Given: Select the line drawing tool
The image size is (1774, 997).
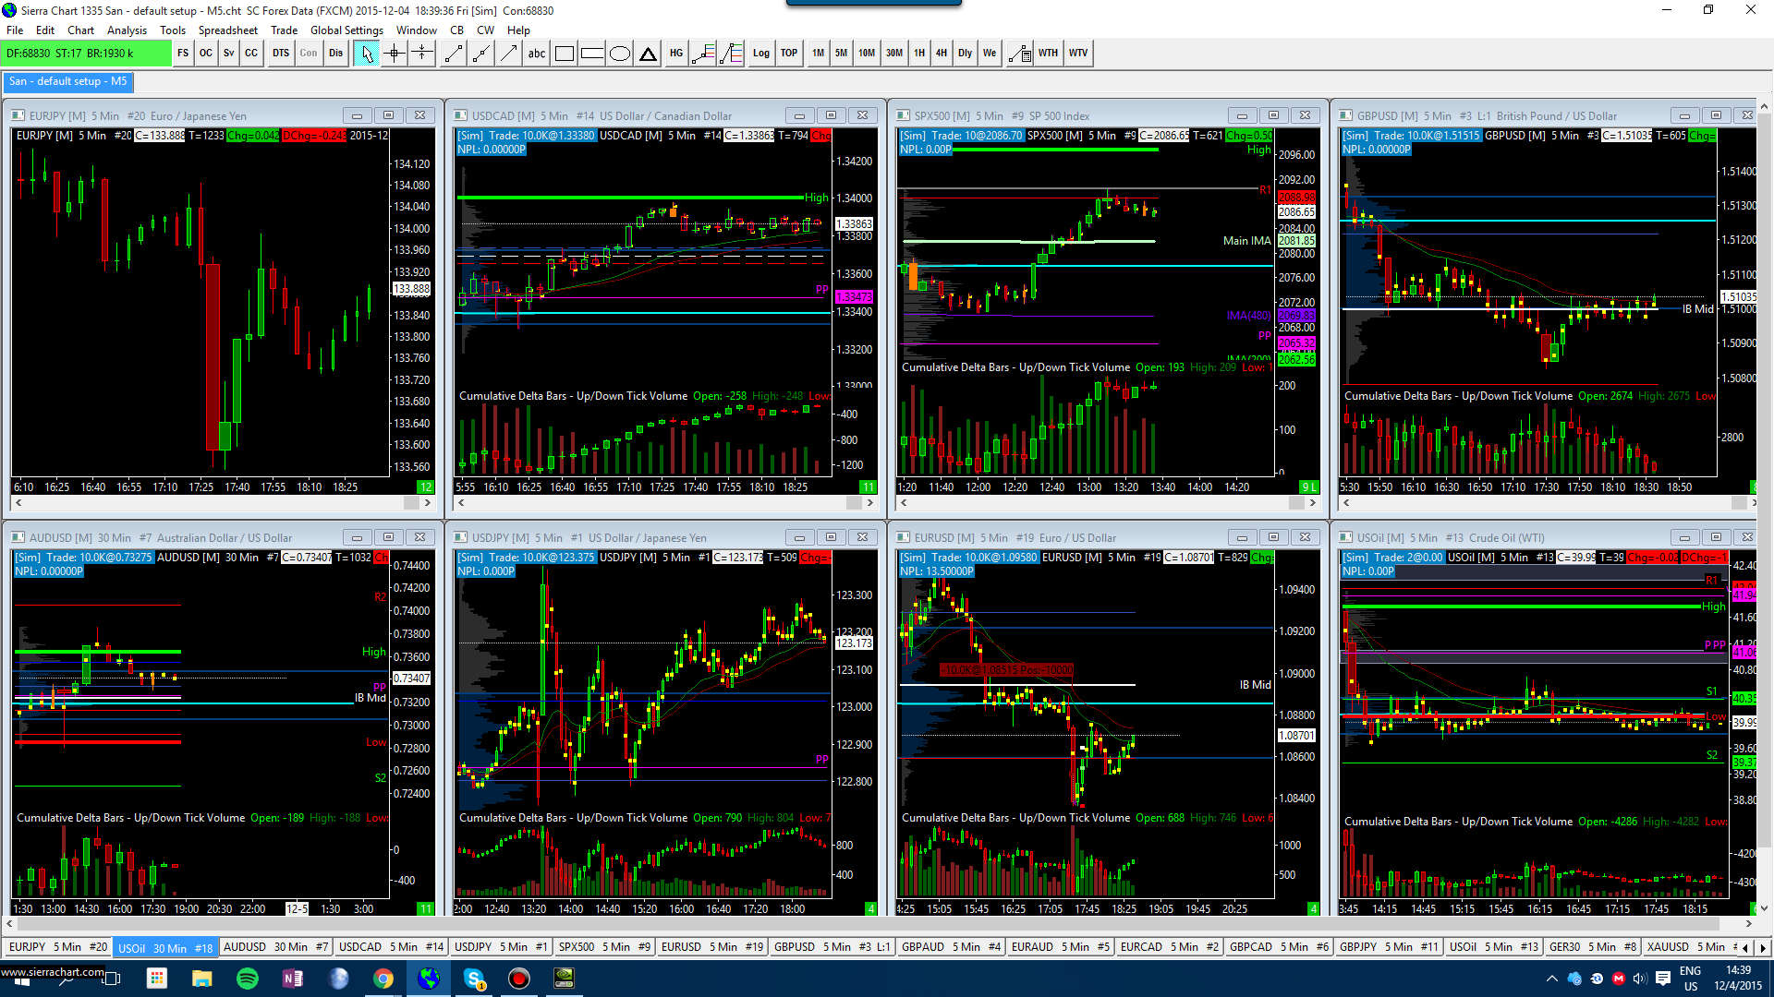Looking at the screenshot, I should [x=453, y=54].
